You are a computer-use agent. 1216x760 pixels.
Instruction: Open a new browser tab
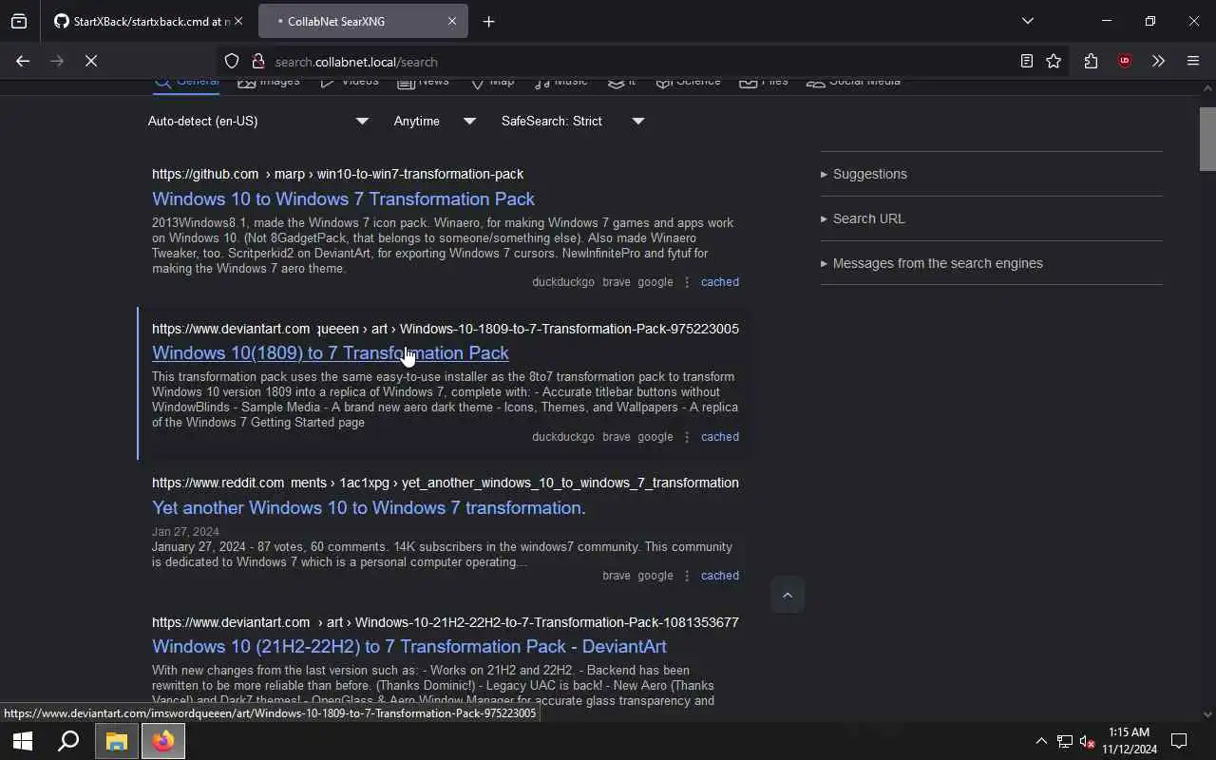488,21
